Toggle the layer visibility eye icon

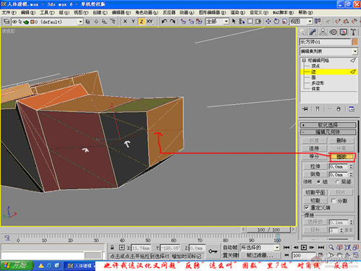tap(14, 22)
